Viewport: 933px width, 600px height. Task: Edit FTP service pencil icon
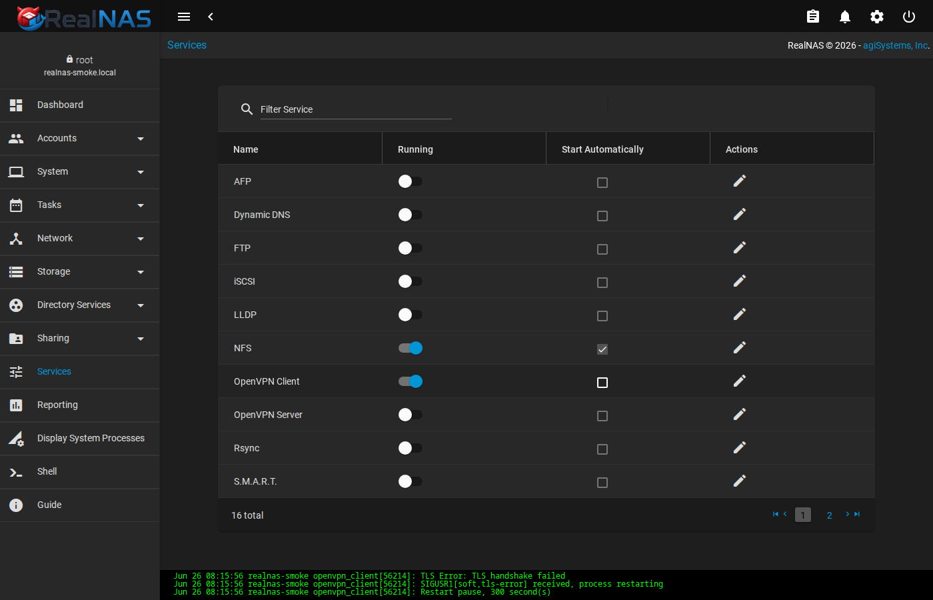(740, 247)
